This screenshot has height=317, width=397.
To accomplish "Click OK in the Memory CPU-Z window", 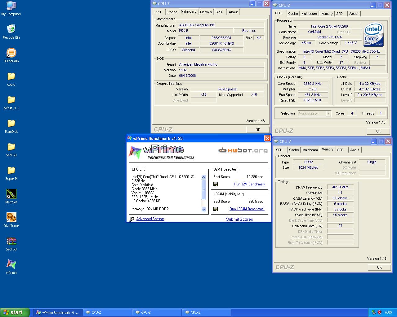I will point(379,267).
